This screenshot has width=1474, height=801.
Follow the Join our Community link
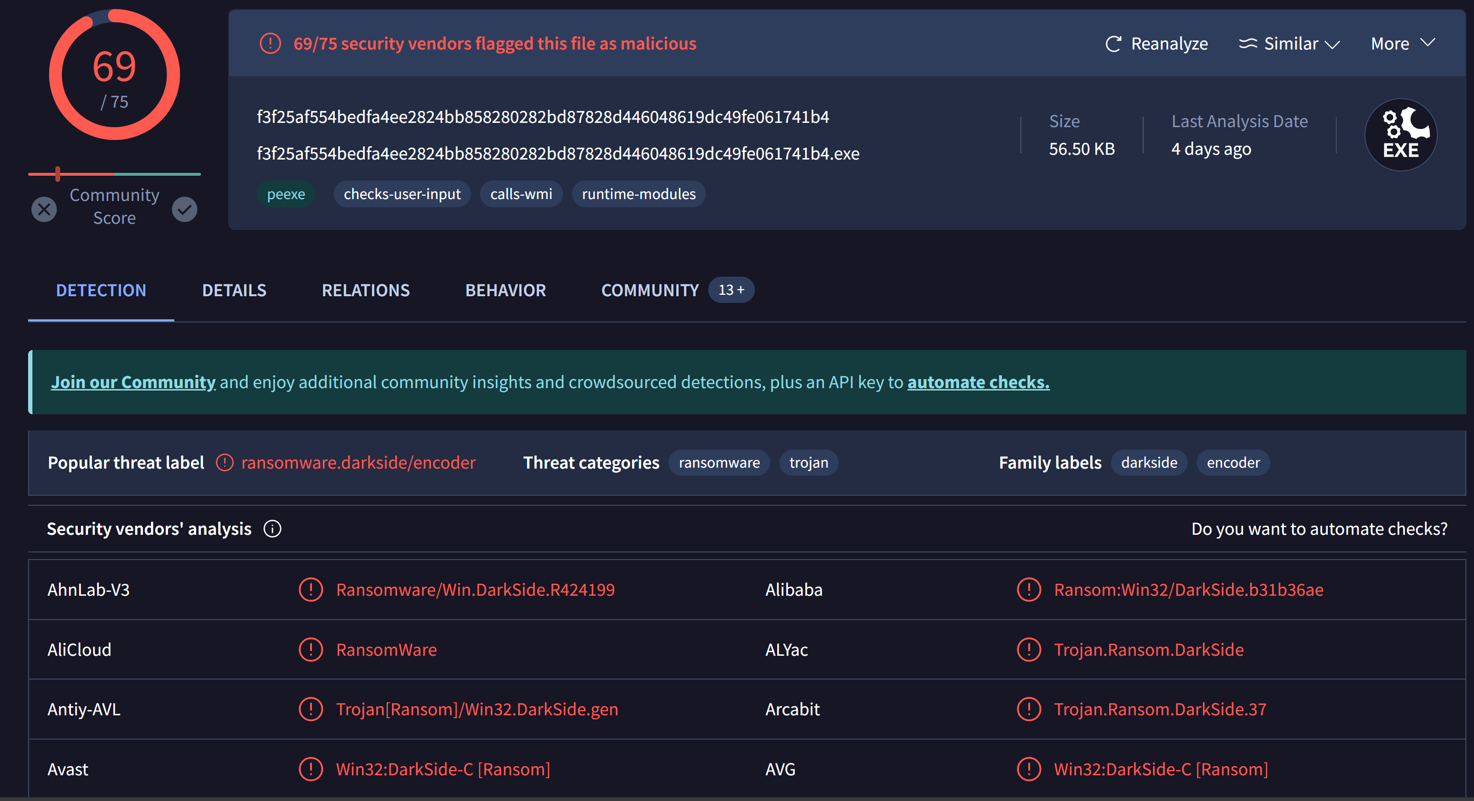[x=133, y=381]
